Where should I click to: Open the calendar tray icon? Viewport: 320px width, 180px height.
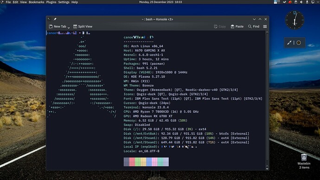click(296, 2)
